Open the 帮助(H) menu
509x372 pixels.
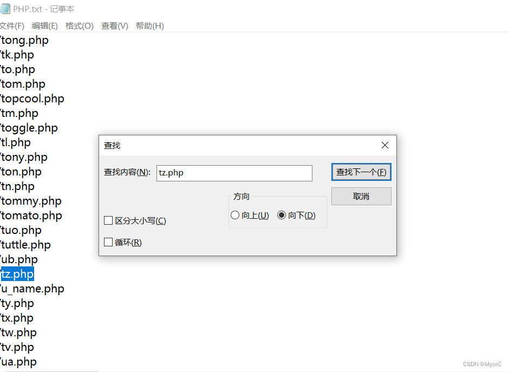149,25
